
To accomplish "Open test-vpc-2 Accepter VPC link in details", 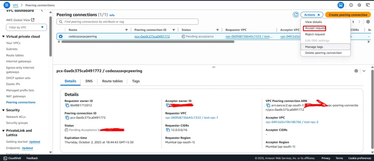I will [x=292, y=122].
